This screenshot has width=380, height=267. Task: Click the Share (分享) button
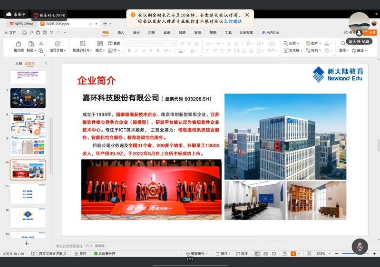(x=370, y=33)
